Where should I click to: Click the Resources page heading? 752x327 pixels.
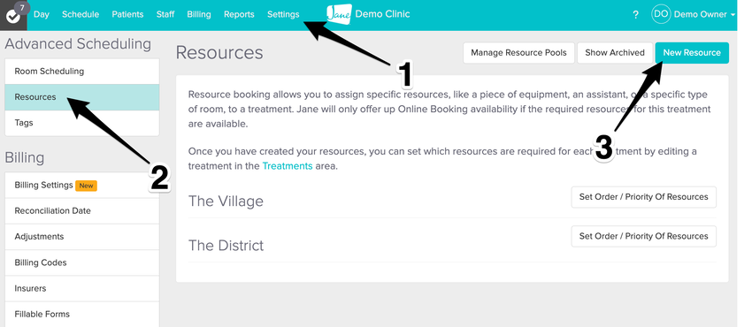tap(219, 53)
